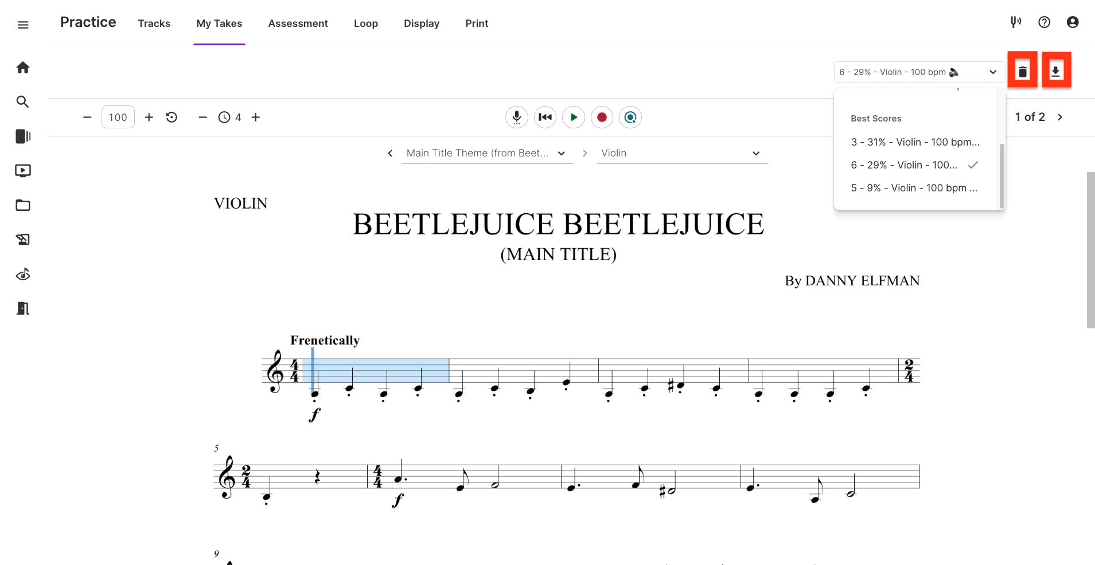The image size is (1095, 565).
Task: Click the takes list scrollbar
Action: (1002, 176)
